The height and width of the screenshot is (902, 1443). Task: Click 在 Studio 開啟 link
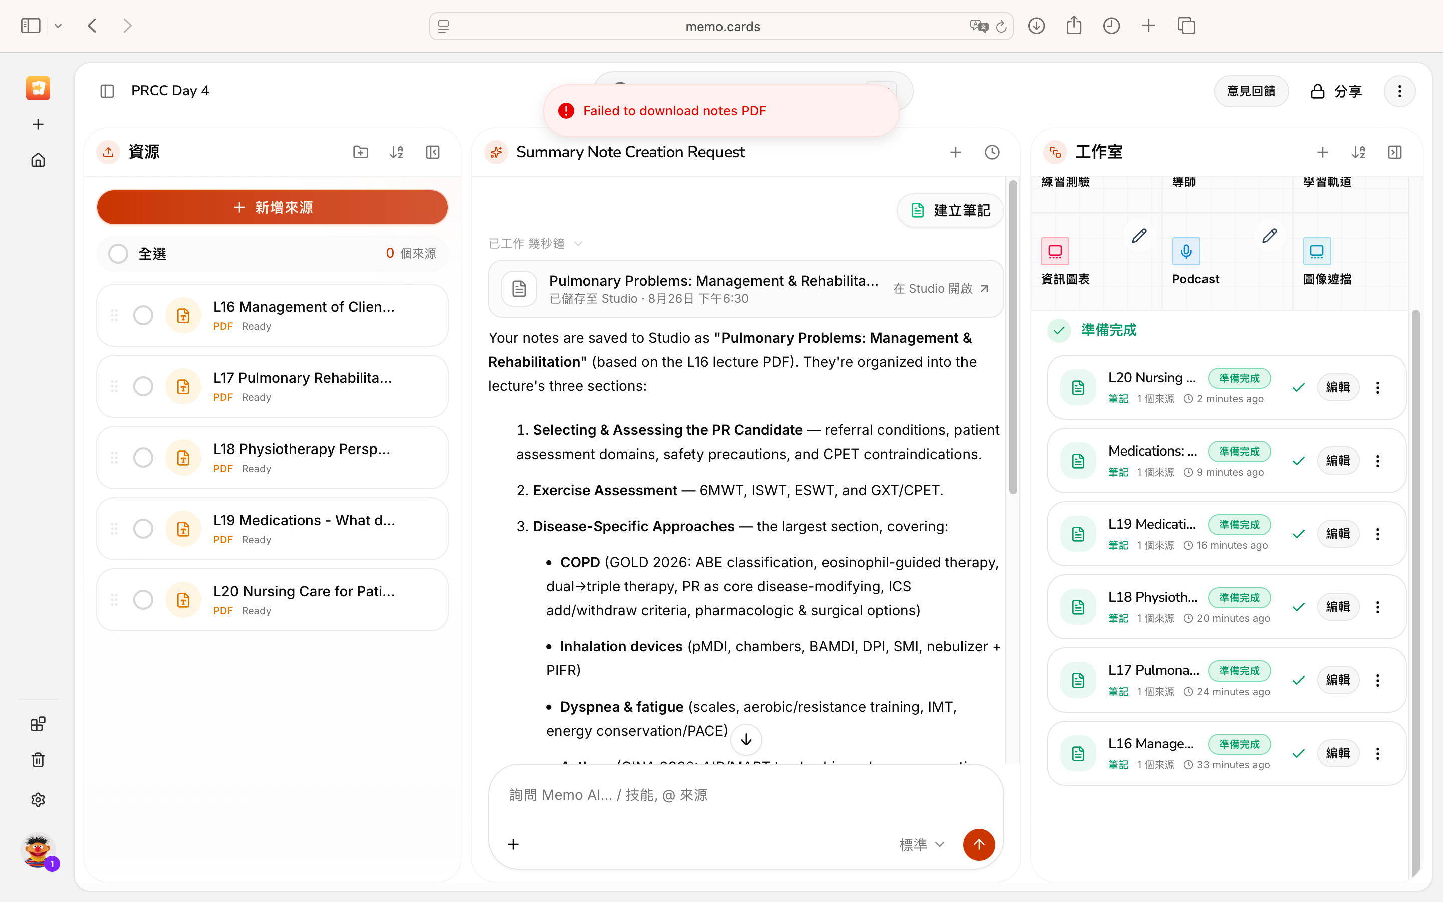(941, 289)
